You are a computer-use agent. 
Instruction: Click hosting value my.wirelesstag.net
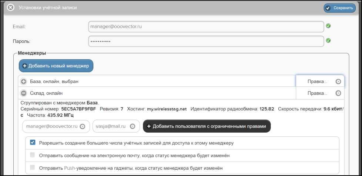pos(167,109)
